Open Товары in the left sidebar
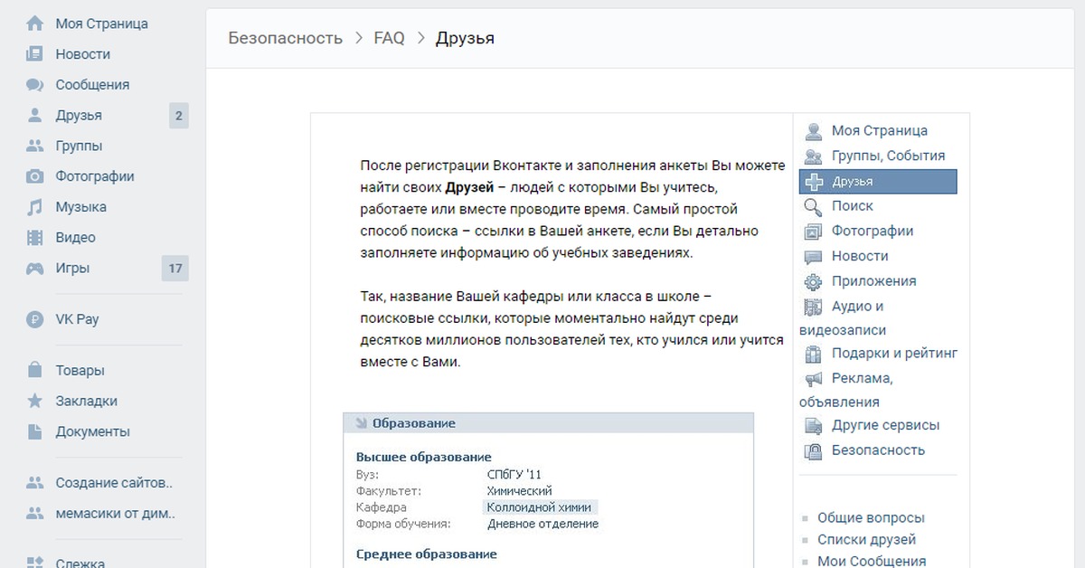This screenshot has width=1085, height=568. click(80, 370)
